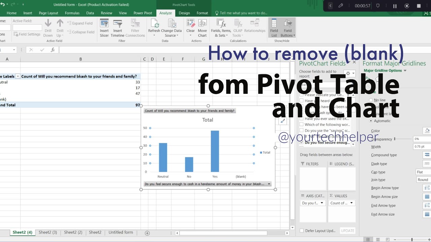
Task: Click the Move Chart icon
Action: pyautogui.click(x=202, y=28)
